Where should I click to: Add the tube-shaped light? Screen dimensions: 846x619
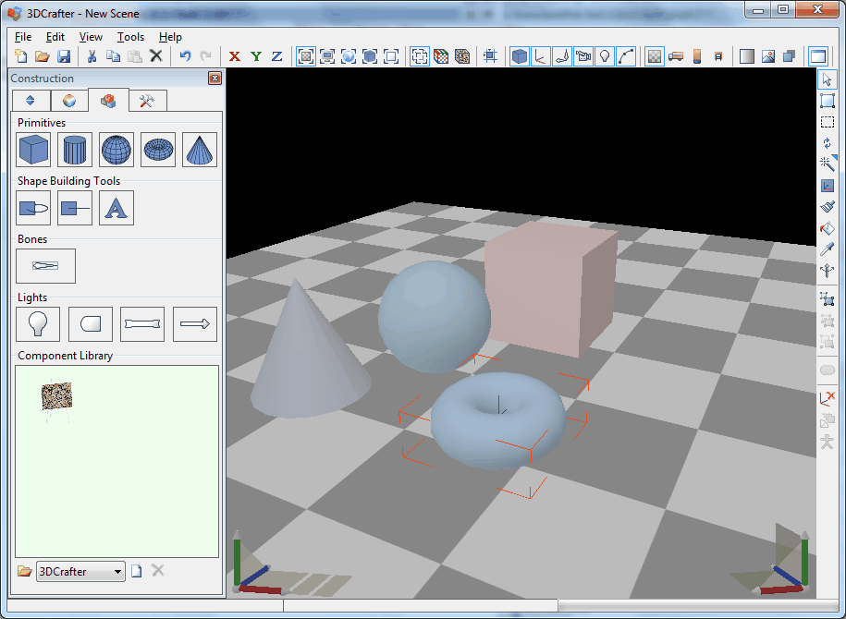142,324
